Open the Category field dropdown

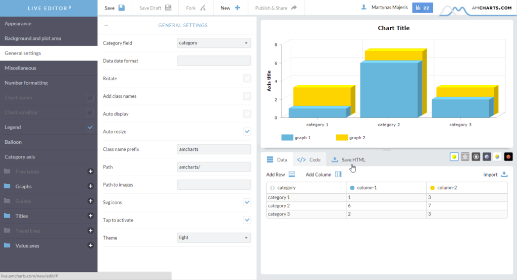pyautogui.click(x=214, y=43)
